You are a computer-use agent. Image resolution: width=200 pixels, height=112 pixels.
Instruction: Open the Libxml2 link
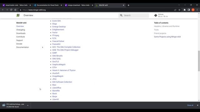pos(56,100)
